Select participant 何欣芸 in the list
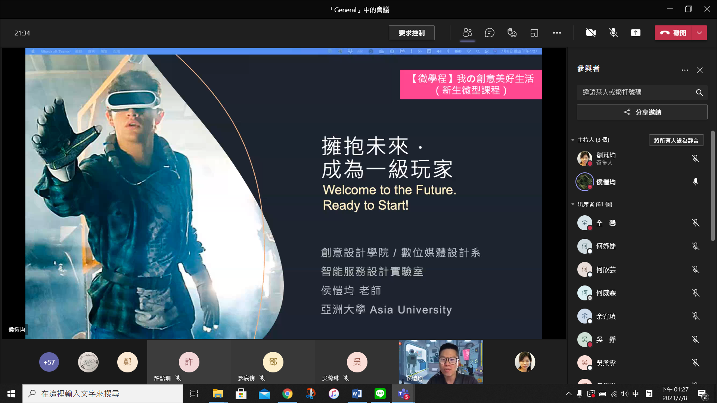Viewport: 717px width, 403px height. click(x=606, y=270)
